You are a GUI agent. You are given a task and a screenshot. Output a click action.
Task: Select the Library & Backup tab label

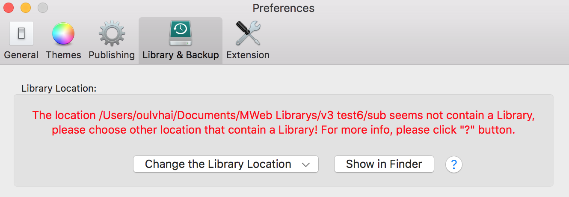point(181,55)
